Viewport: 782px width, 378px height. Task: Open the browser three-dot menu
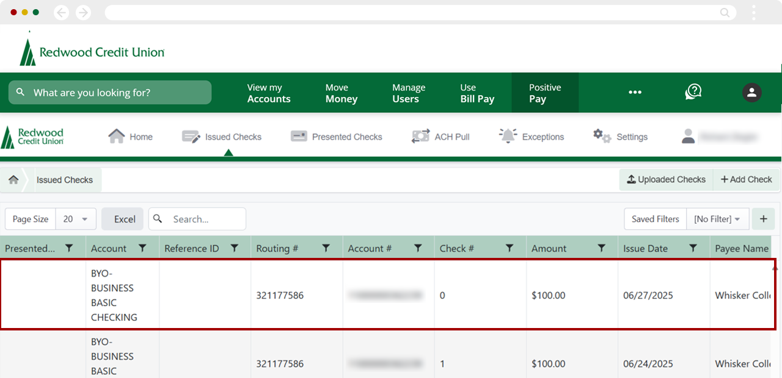754,12
